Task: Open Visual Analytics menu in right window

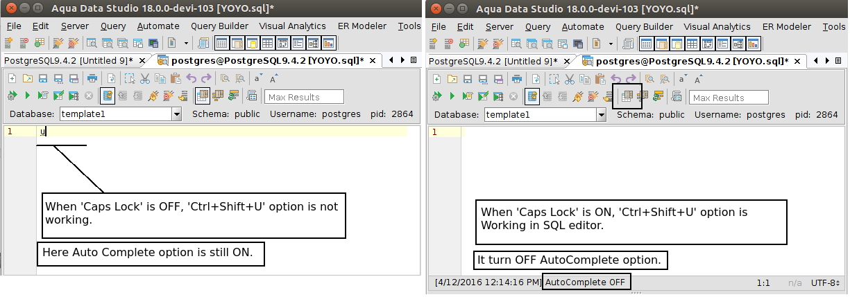Action: point(717,26)
